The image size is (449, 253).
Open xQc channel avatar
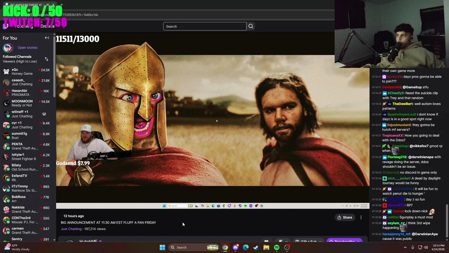click(x=6, y=72)
